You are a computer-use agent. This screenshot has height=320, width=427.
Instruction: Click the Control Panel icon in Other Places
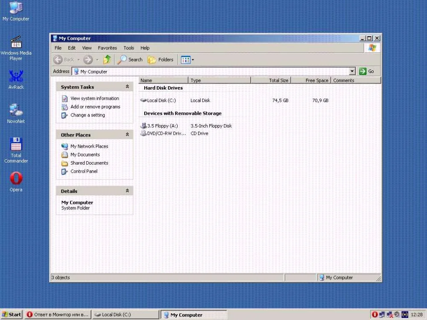point(64,172)
